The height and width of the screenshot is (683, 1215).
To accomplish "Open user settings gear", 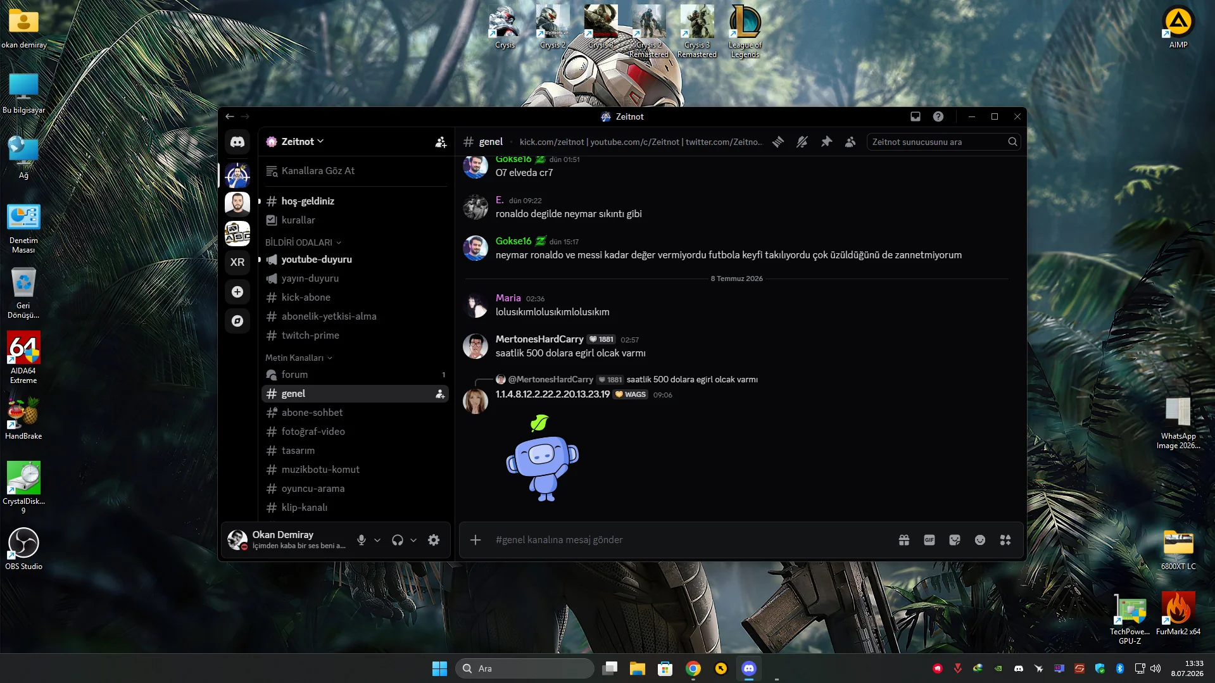I will coord(434,540).
